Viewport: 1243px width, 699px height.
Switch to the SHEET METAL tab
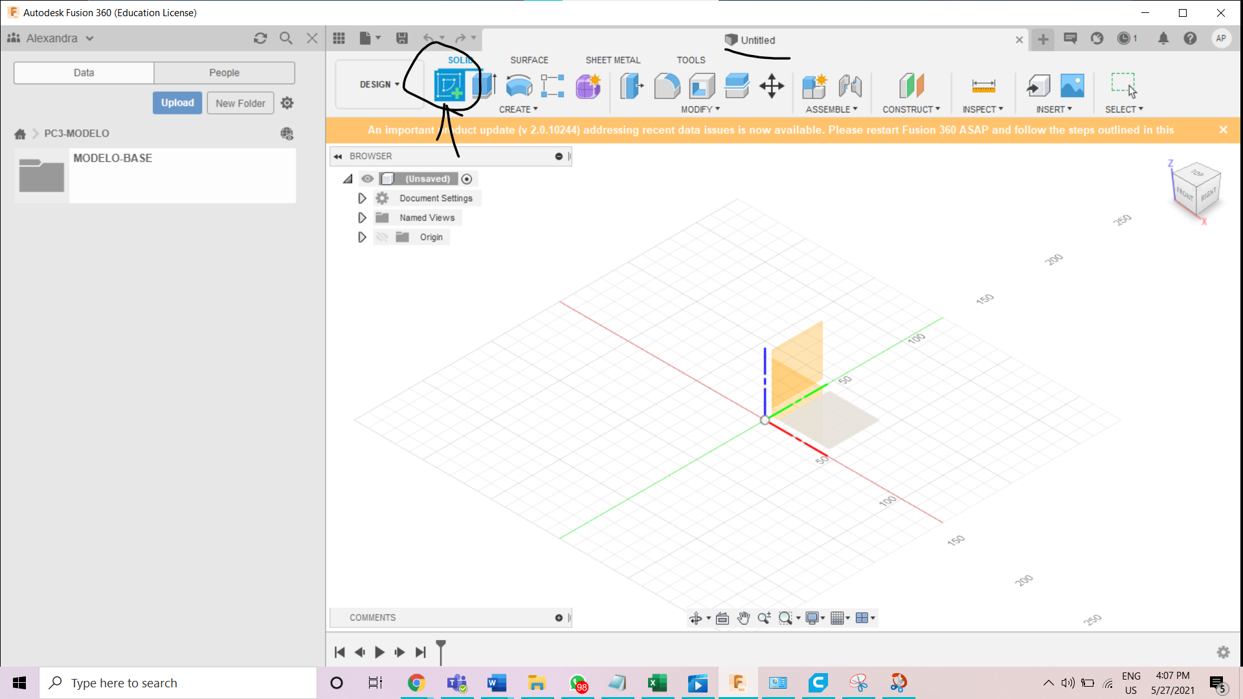[612, 60]
